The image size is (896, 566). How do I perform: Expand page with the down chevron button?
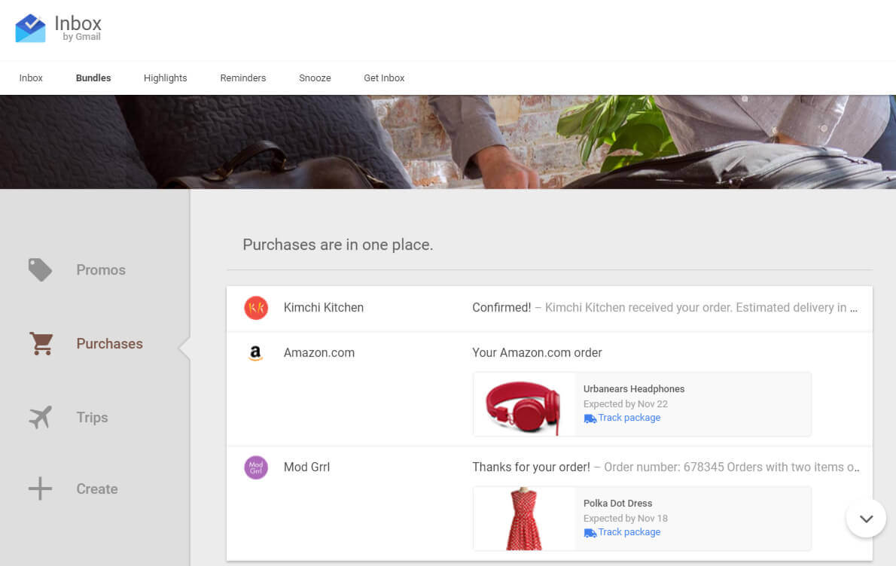(x=867, y=518)
